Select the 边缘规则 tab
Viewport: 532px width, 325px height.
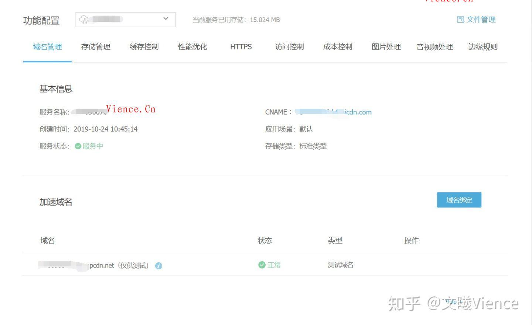(482, 47)
